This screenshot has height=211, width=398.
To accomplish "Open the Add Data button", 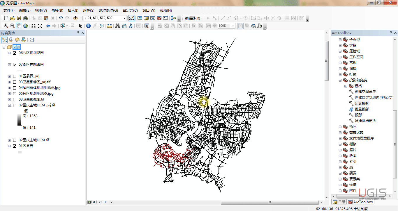I will tap(75, 18).
